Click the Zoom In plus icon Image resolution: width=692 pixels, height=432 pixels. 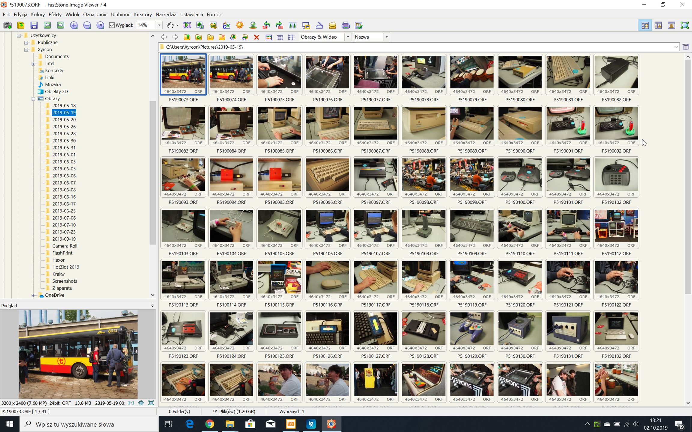click(x=74, y=25)
